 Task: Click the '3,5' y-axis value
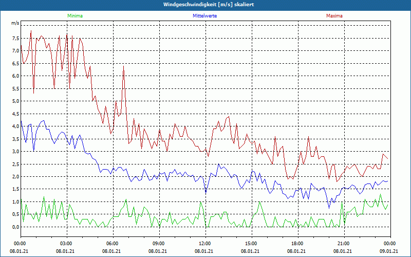(16, 139)
